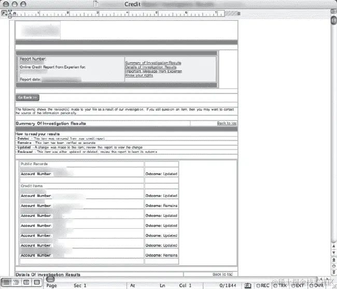Toggle OVR overtype mode indicator

316,285
